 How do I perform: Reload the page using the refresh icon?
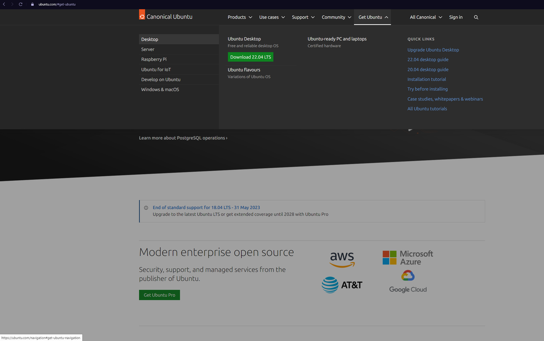coord(20,4)
